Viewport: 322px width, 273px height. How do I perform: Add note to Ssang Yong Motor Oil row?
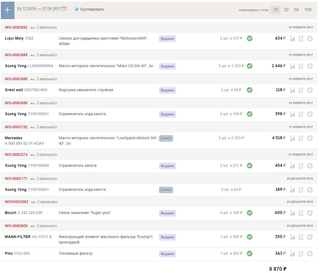[x=301, y=66]
